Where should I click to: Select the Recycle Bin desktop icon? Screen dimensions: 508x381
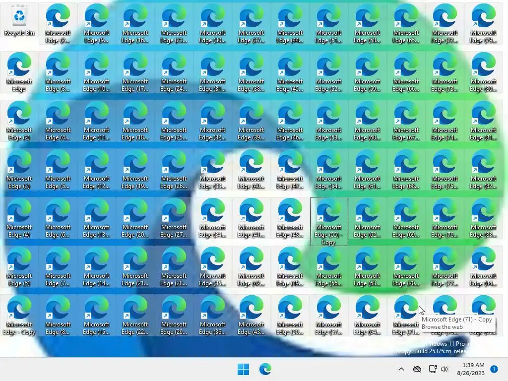coord(19,21)
